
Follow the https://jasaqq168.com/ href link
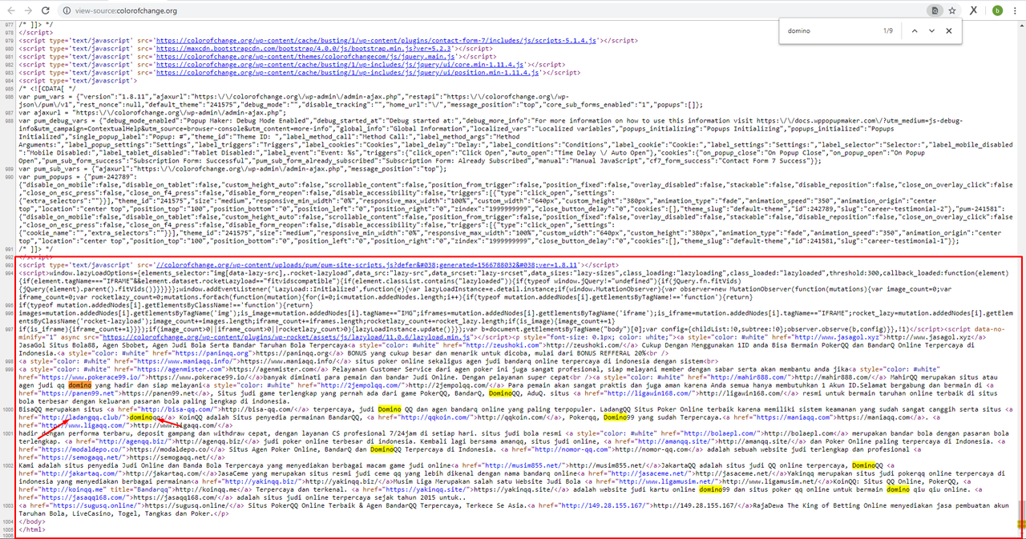pyautogui.click(x=83, y=497)
